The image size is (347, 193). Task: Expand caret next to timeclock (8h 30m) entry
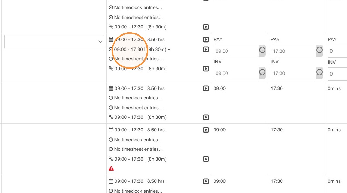click(x=169, y=49)
